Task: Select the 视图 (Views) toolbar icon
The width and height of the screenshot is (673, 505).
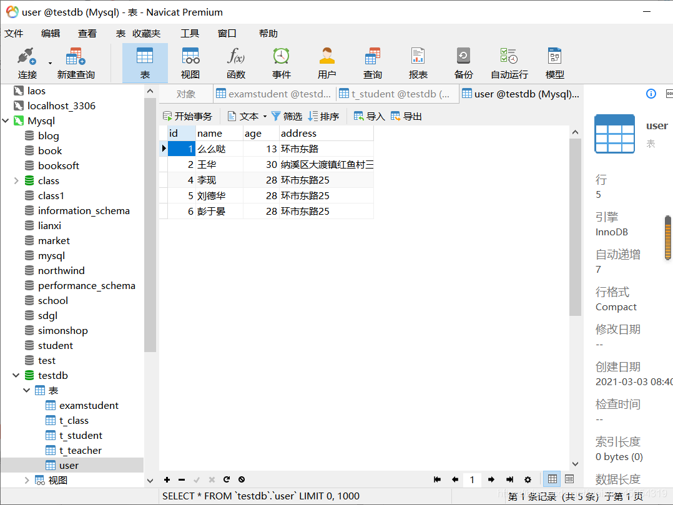Action: 190,62
